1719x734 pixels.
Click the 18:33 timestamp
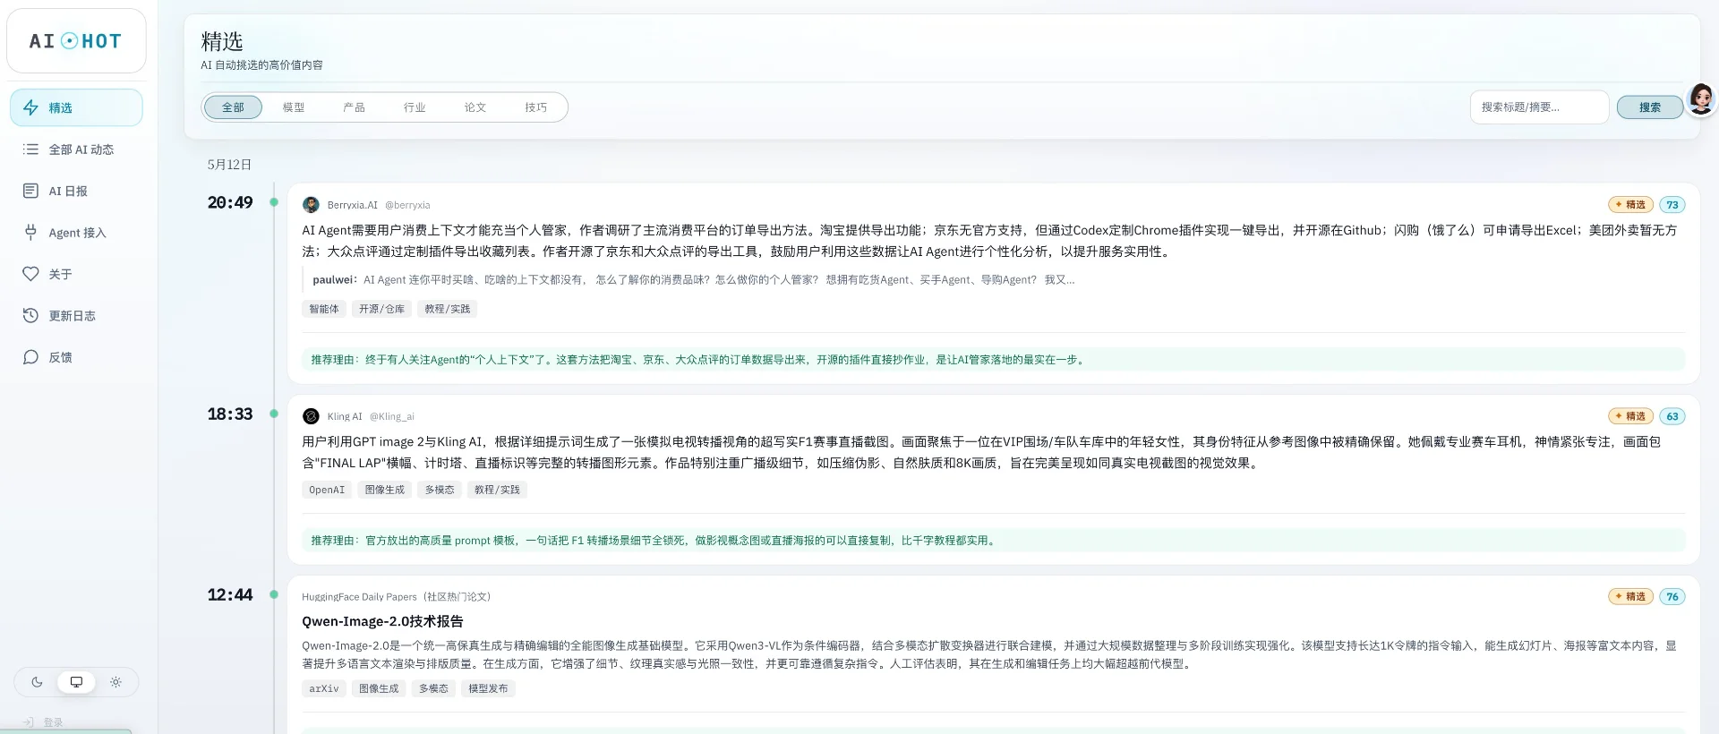[x=230, y=414]
